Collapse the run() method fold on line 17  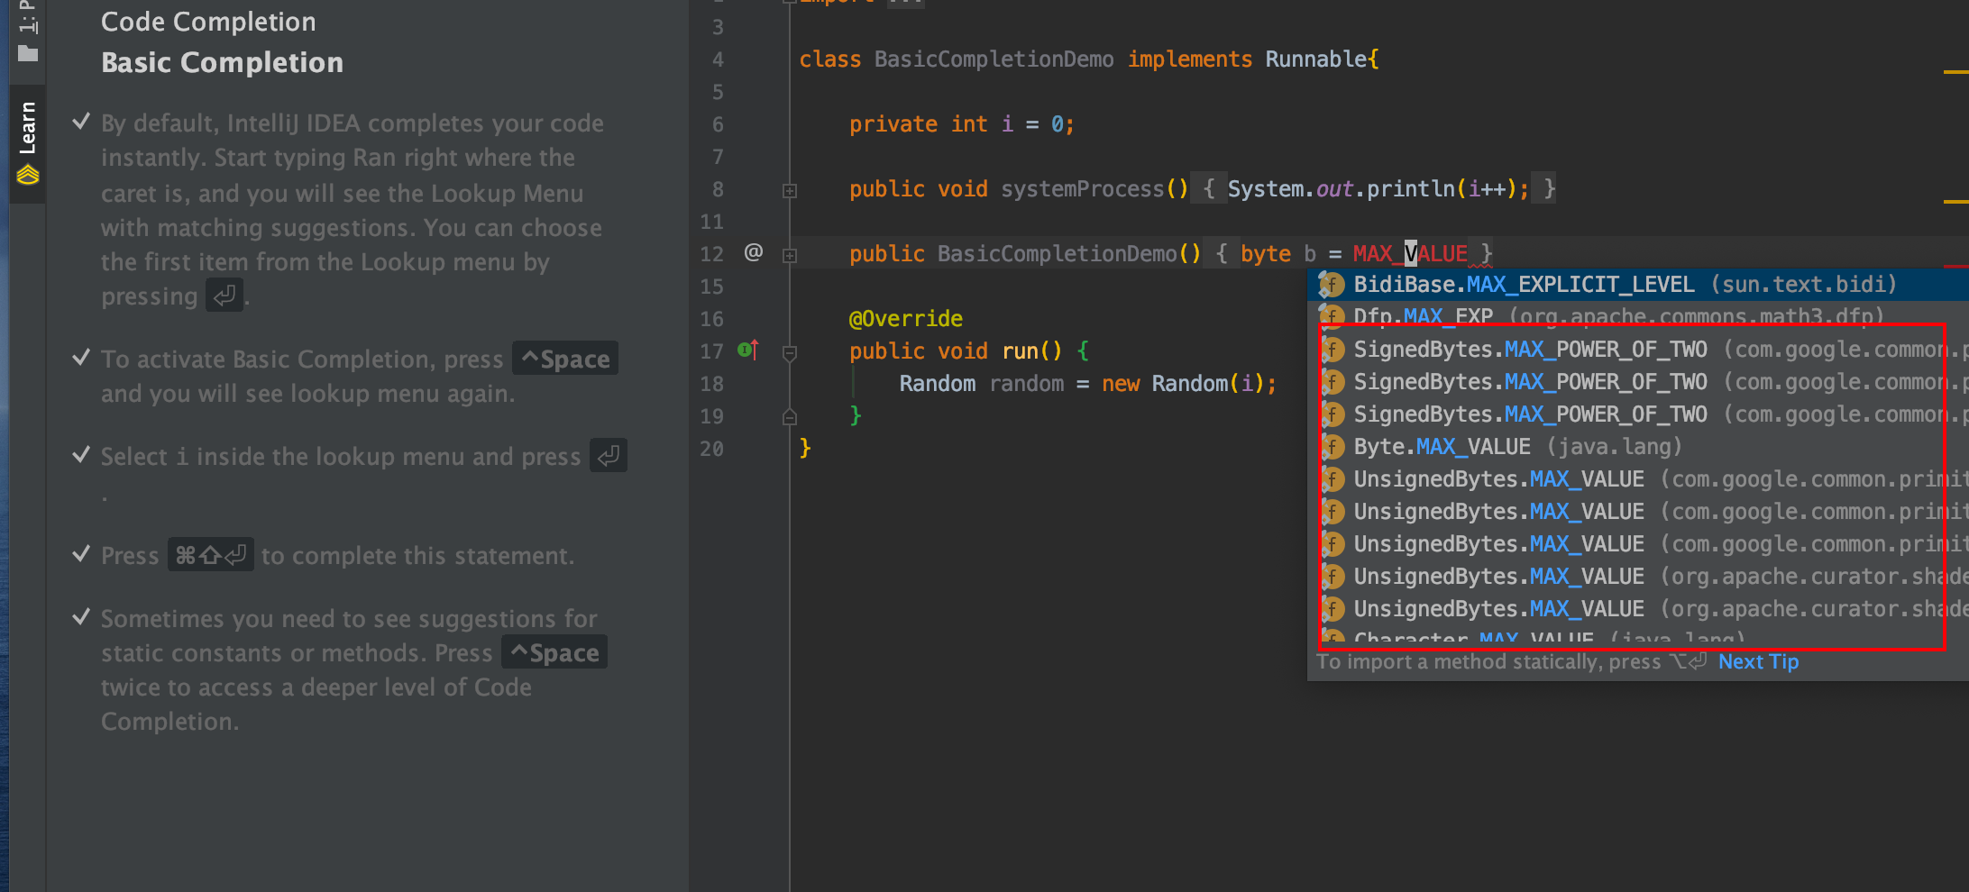[790, 352]
